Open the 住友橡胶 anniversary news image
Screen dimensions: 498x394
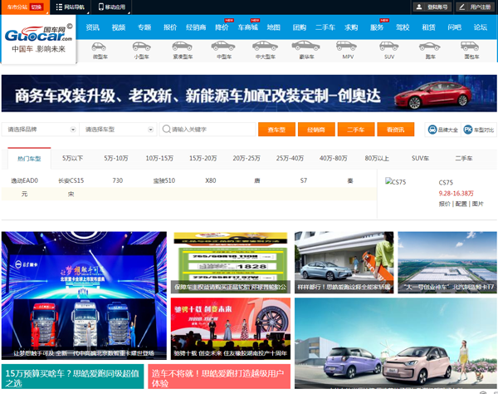(231, 329)
